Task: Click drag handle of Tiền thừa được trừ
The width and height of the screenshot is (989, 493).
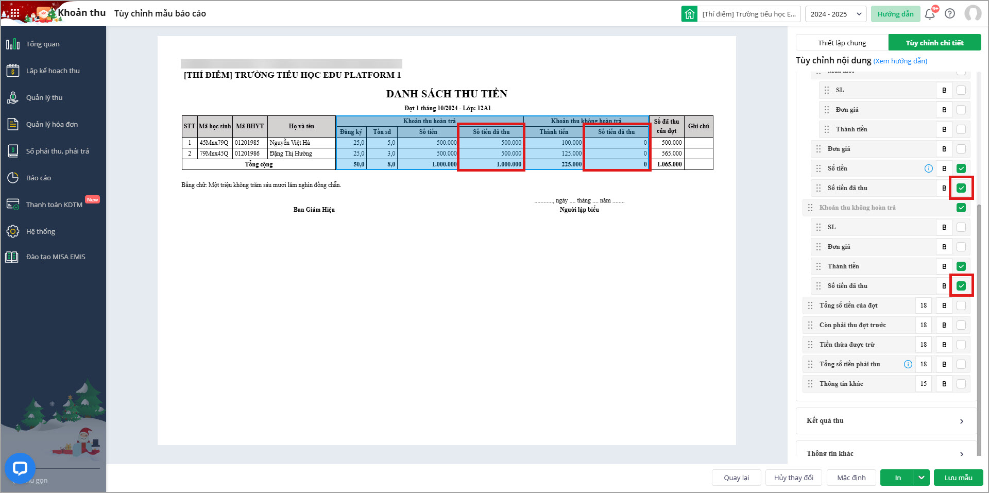Action: [x=810, y=345]
